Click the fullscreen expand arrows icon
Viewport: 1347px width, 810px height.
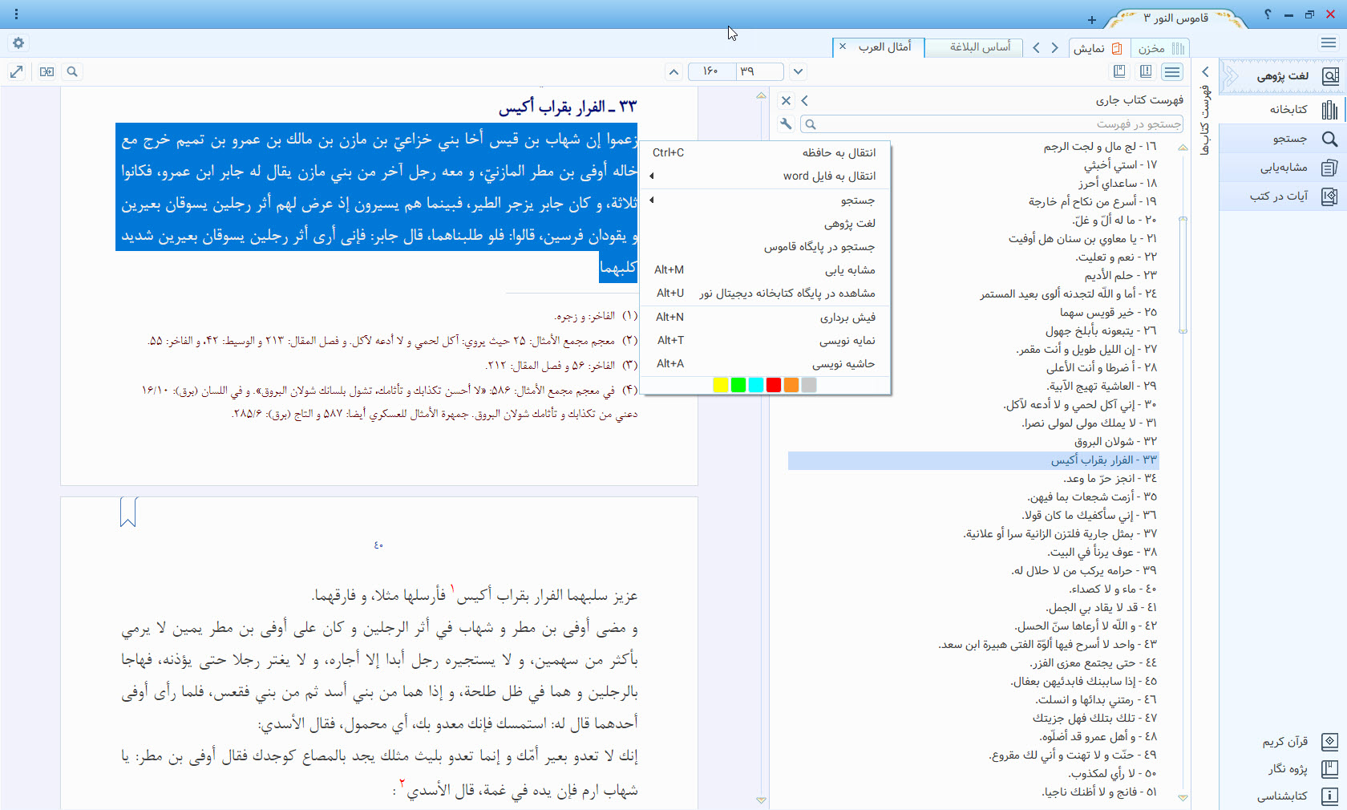pos(16,72)
